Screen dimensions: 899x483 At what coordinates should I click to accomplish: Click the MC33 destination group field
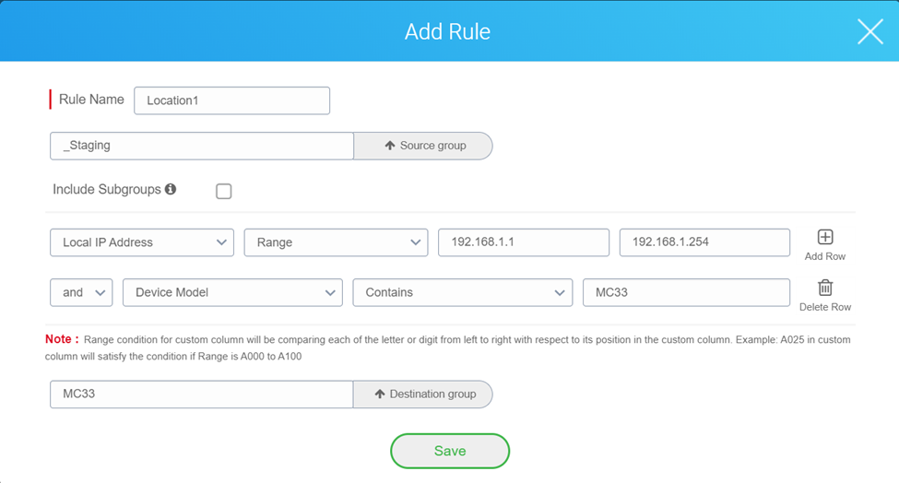click(x=202, y=394)
